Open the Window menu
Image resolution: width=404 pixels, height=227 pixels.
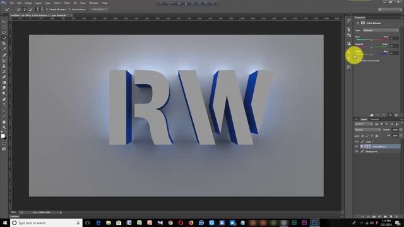[93, 3]
